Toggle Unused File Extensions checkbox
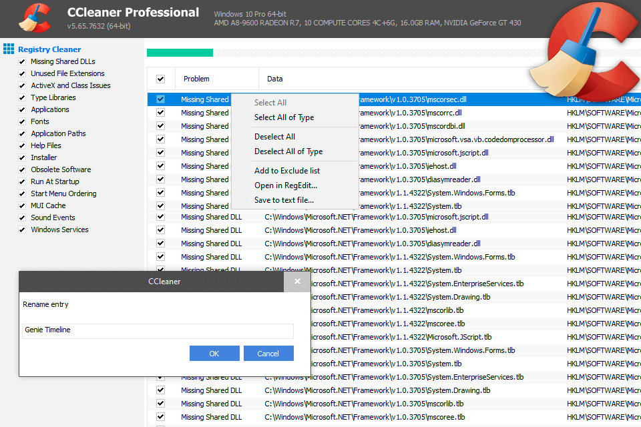 click(x=22, y=73)
